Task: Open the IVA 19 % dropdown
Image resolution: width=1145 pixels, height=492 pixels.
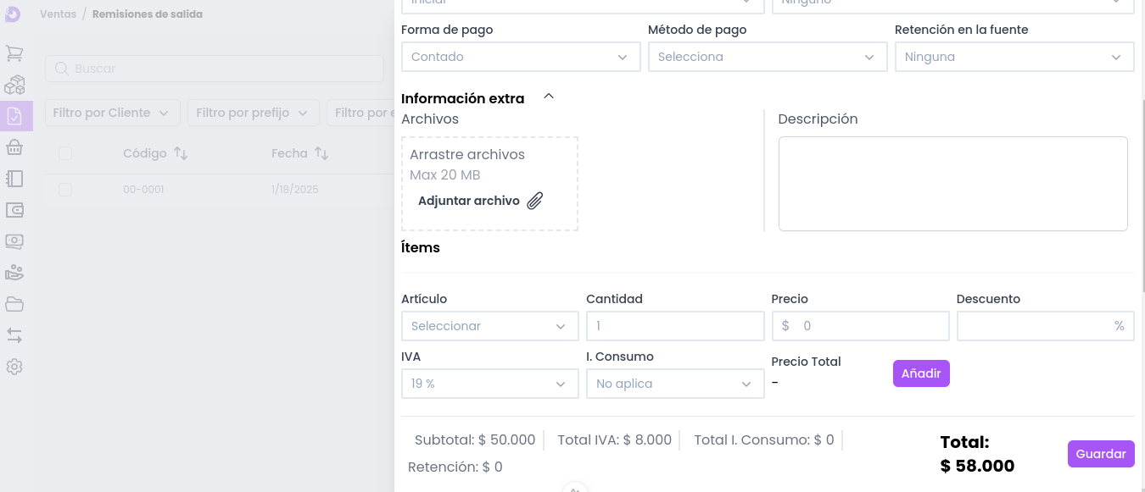Action: tap(489, 384)
